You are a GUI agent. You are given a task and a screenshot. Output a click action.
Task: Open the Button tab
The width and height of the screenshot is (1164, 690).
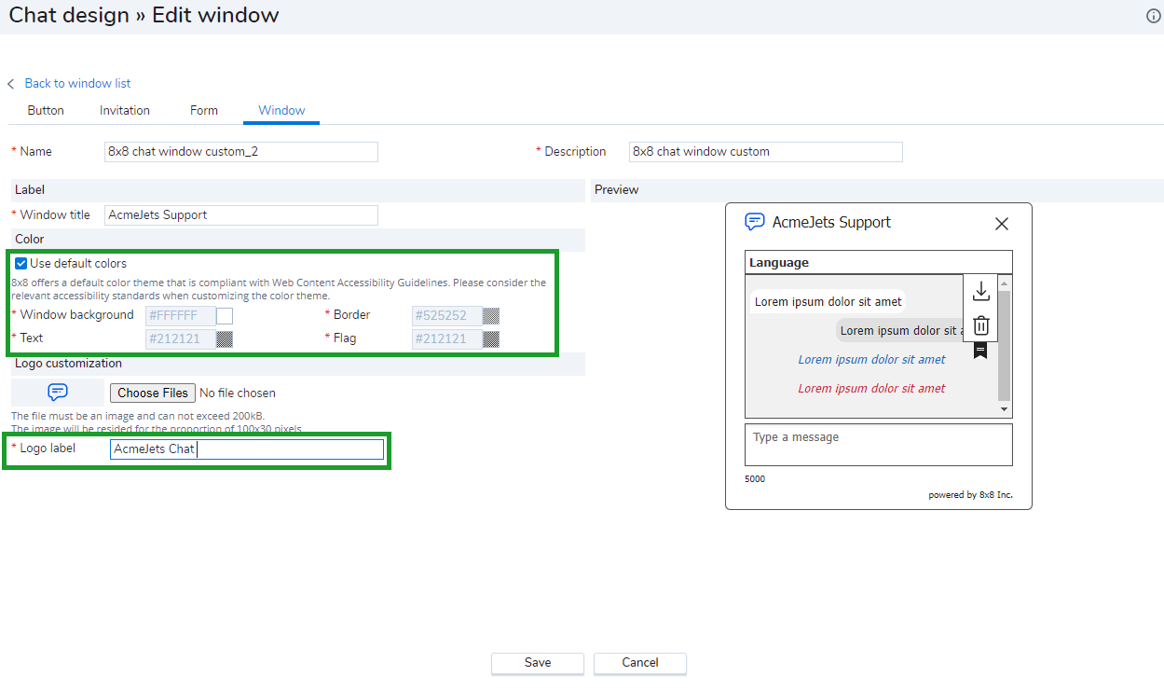tap(46, 110)
